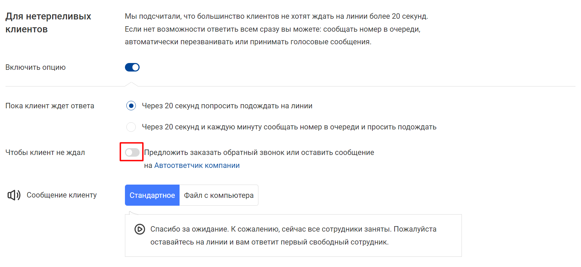Click label text about сообщать номер в очереди
The width and height of the screenshot is (581, 267).
pos(289,127)
